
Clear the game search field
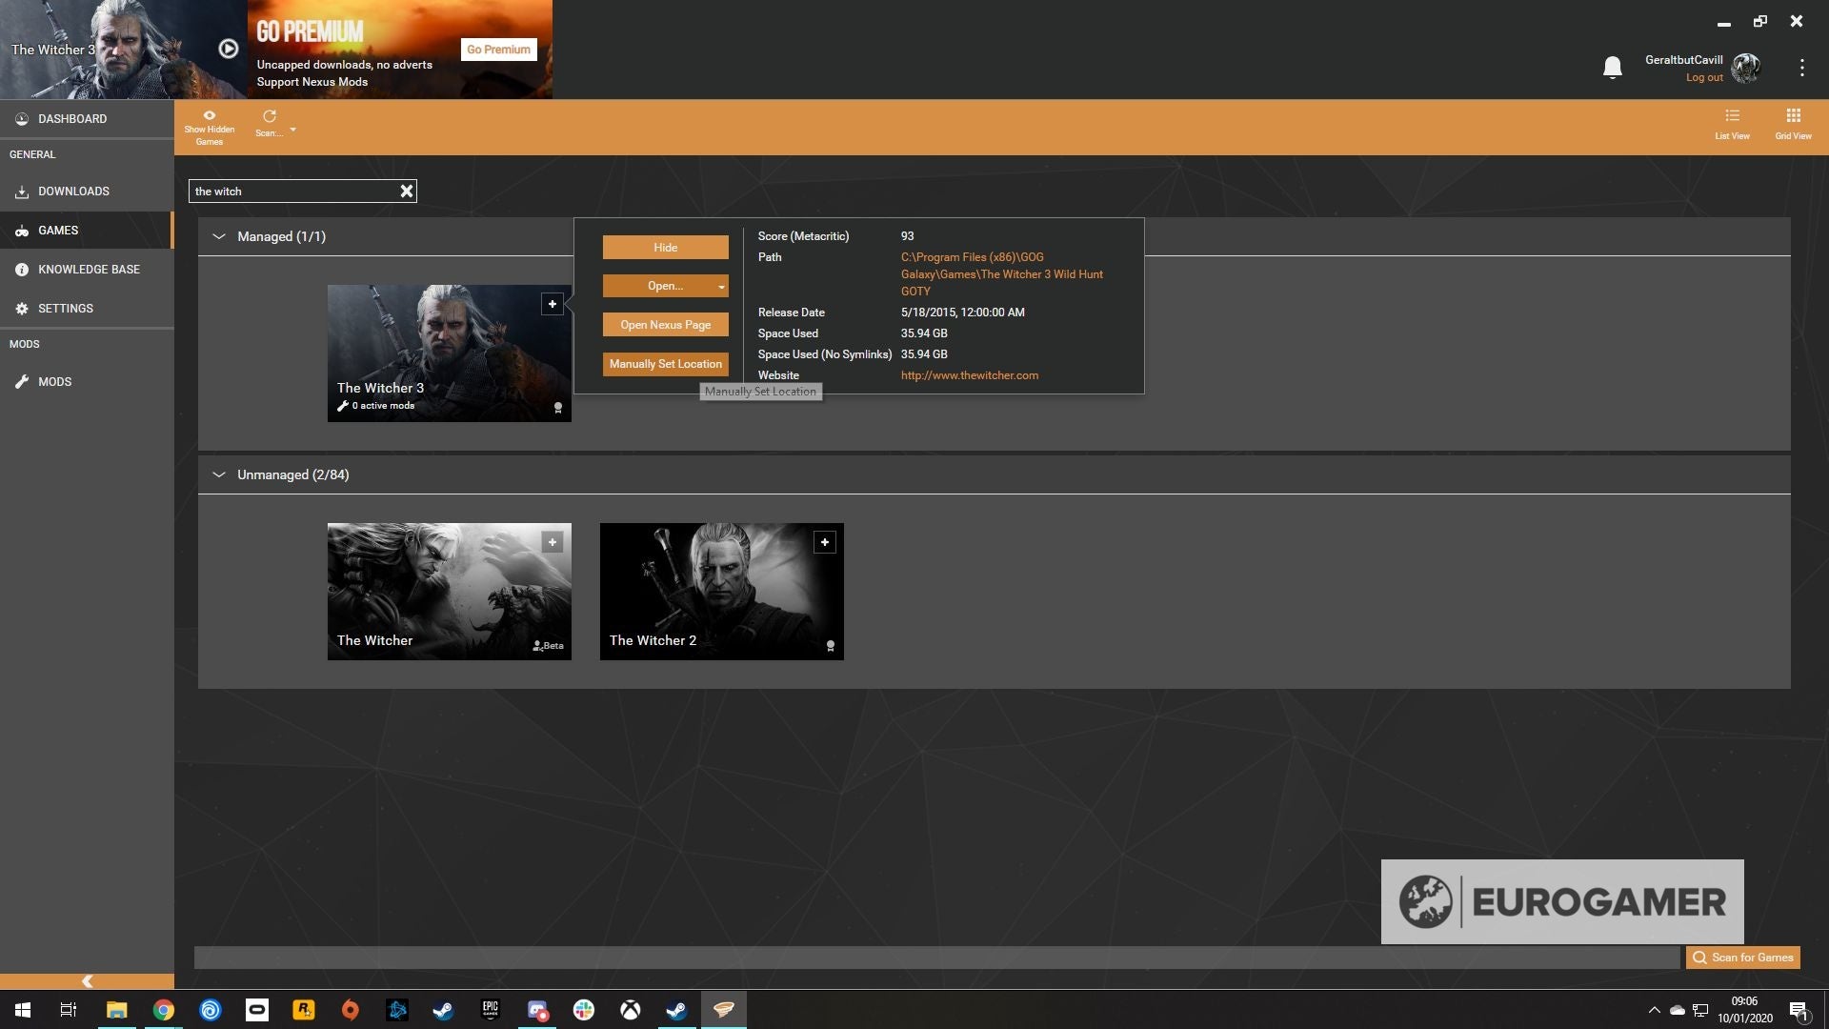coord(407,192)
